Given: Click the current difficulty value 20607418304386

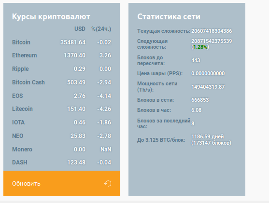Looking at the screenshot, I should 212,31.
